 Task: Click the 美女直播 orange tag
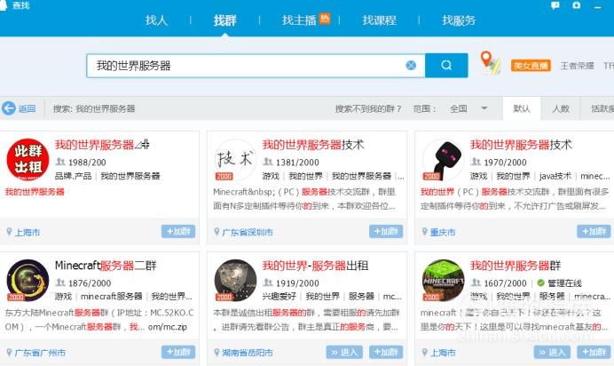[531, 66]
